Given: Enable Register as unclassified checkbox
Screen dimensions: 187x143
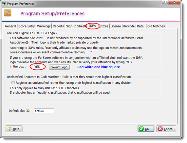Looking at the screenshot, I should click(x=13, y=82).
